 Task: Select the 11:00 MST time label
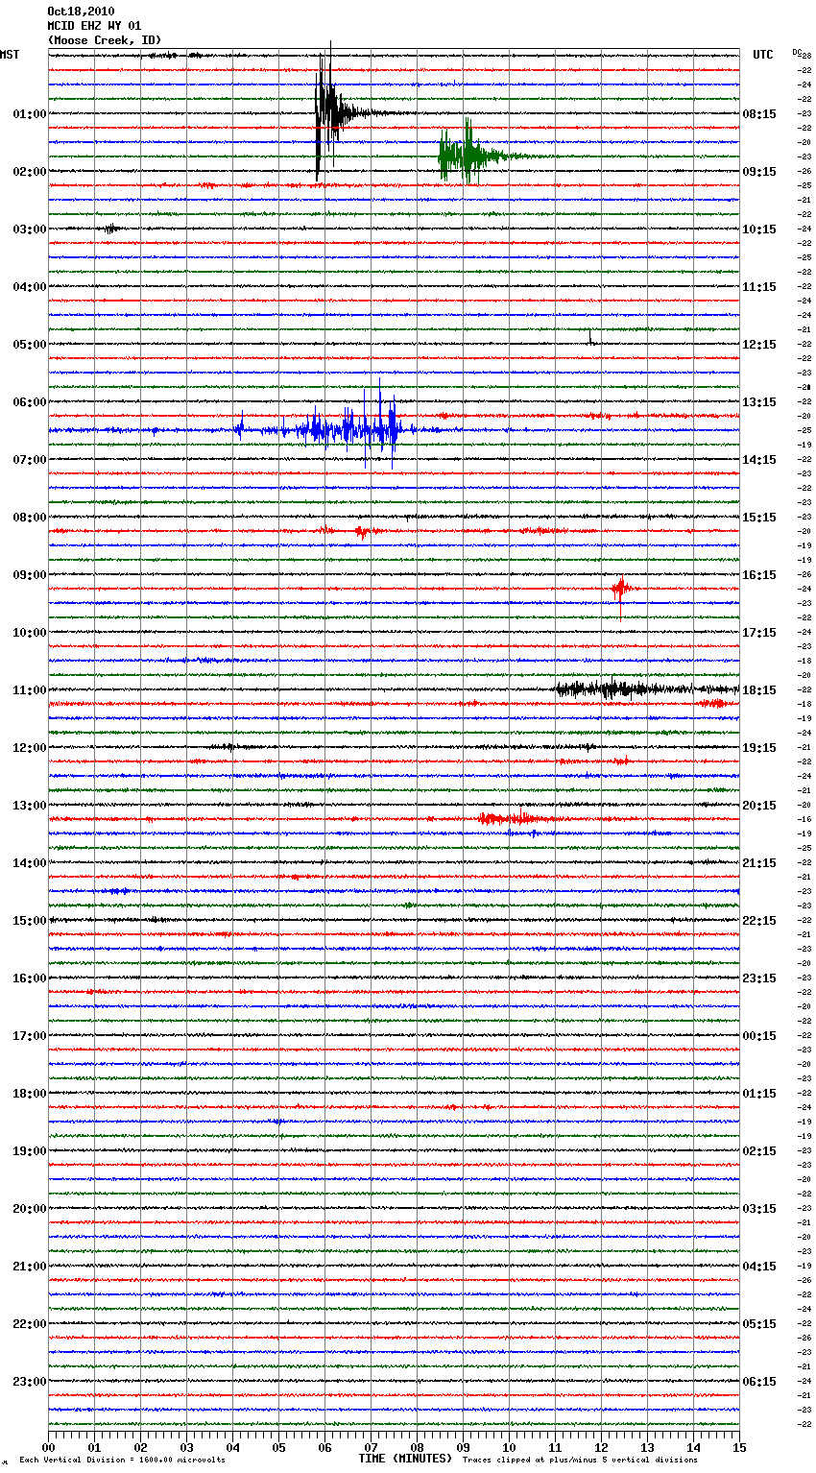tap(29, 690)
